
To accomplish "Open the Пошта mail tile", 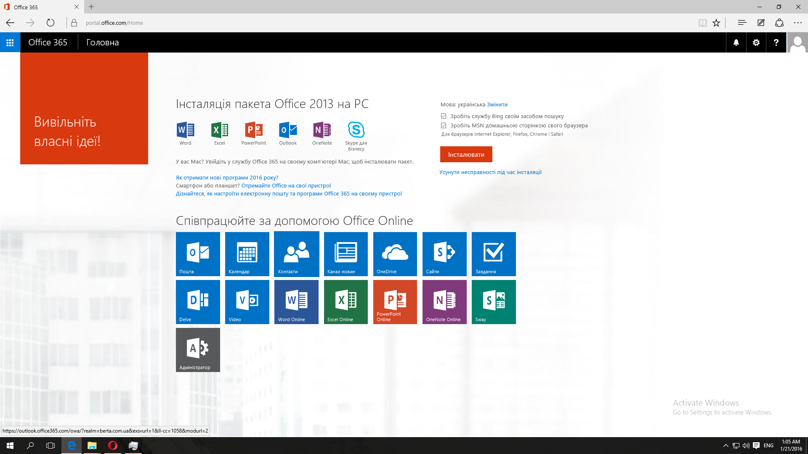I will coord(198,254).
